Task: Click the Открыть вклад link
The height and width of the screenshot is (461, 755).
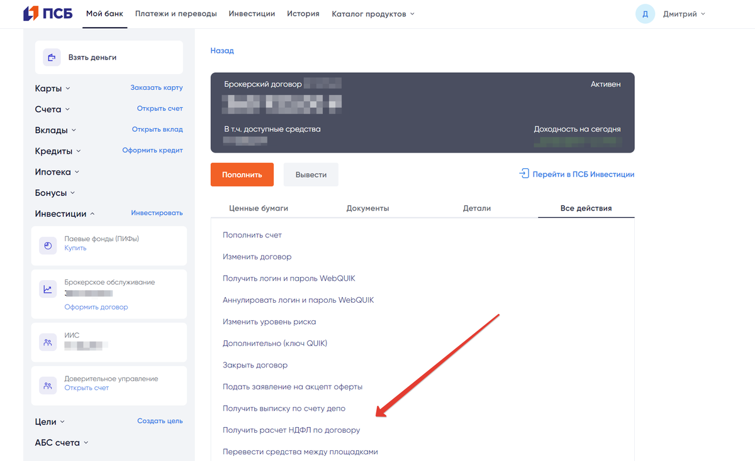Action: click(157, 129)
